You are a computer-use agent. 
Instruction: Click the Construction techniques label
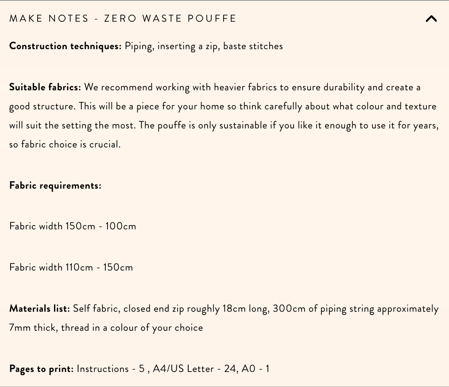[64, 46]
